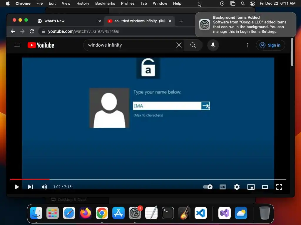Reload the current page
The width and height of the screenshot is (301, 225).
(x=32, y=31)
